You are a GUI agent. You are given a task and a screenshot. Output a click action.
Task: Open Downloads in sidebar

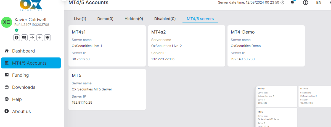pyautogui.click(x=31, y=87)
